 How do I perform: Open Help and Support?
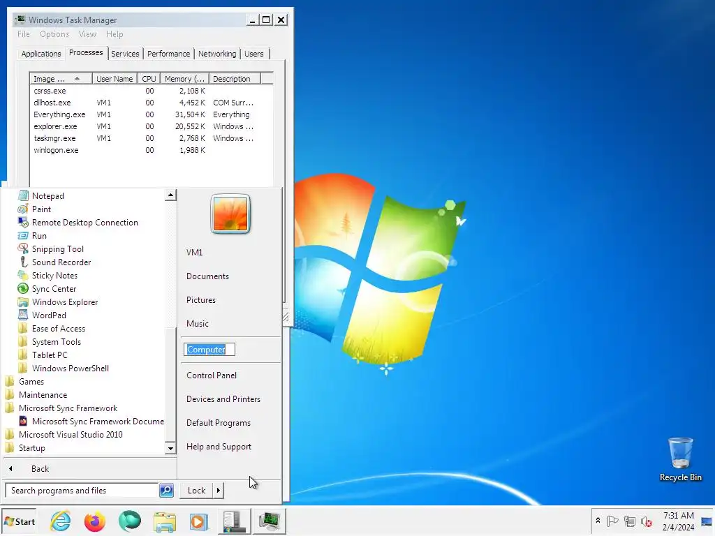coord(219,446)
